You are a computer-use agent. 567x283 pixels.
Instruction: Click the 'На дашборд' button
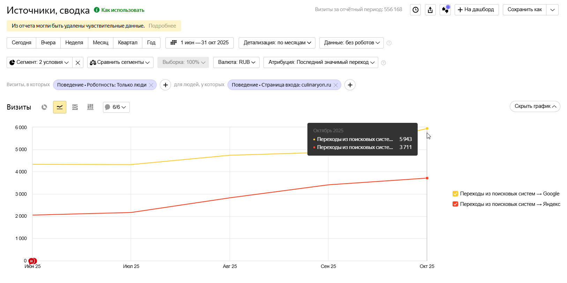(476, 10)
